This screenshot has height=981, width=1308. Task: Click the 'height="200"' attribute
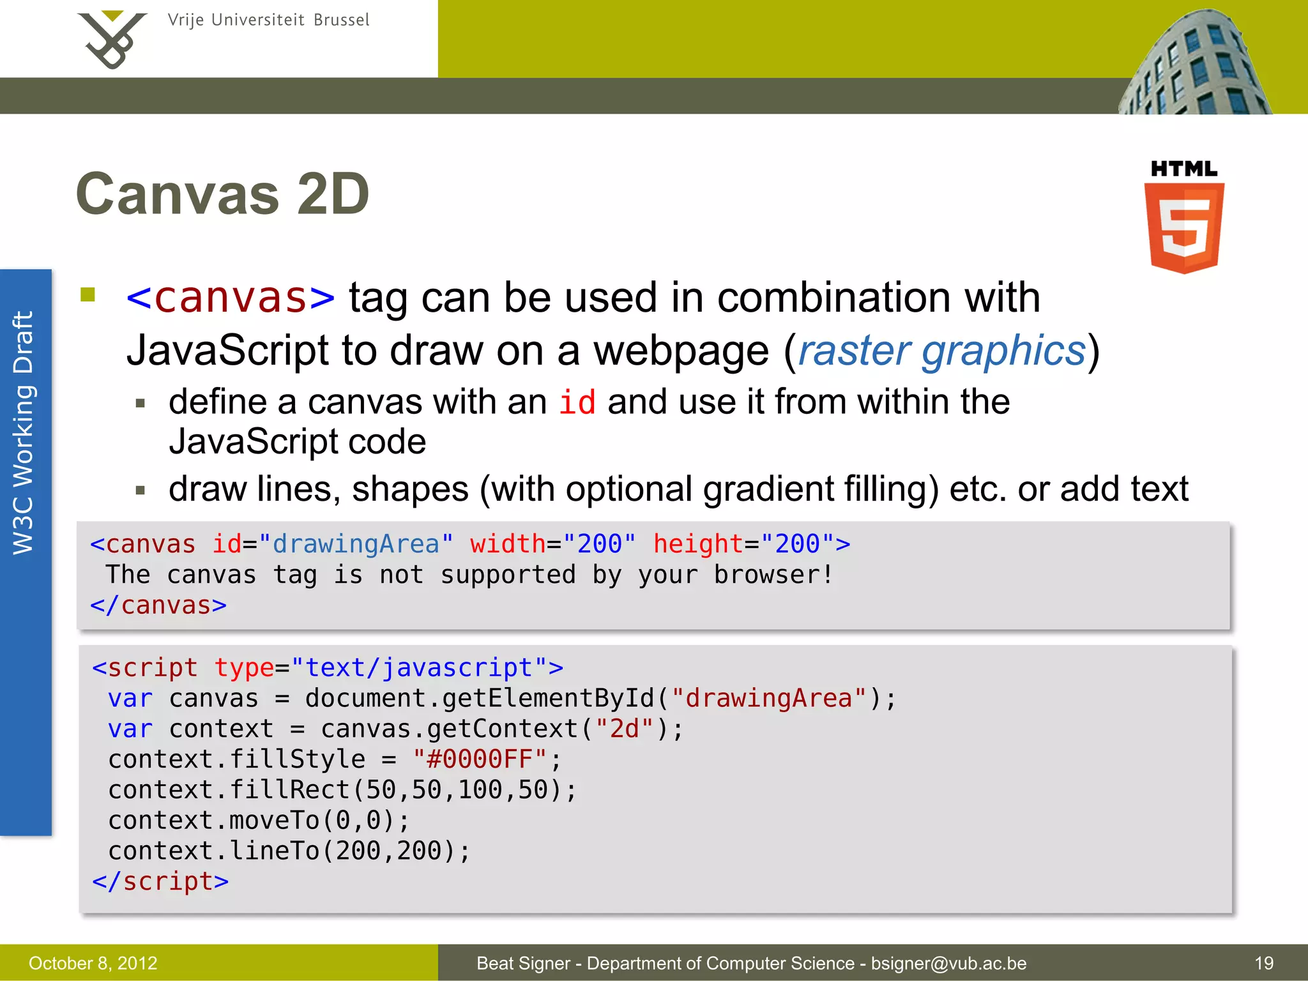(x=744, y=544)
